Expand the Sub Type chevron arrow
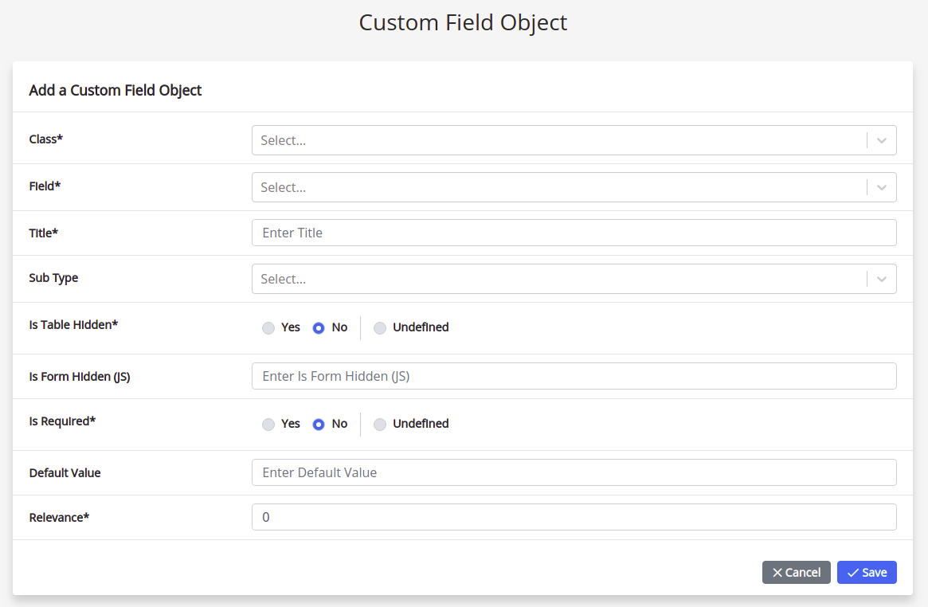928x607 pixels. click(881, 280)
